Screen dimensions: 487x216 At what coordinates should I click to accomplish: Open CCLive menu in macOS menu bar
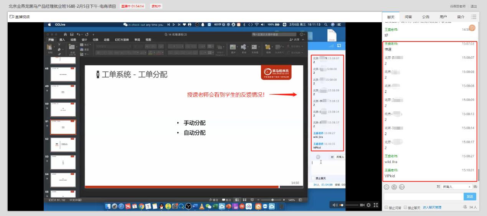pos(60,24)
